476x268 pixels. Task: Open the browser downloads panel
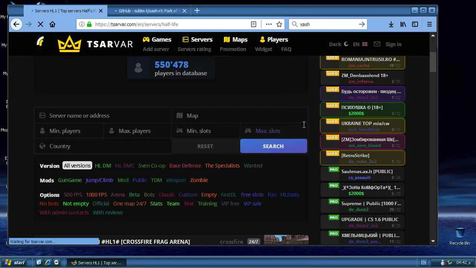(391, 24)
